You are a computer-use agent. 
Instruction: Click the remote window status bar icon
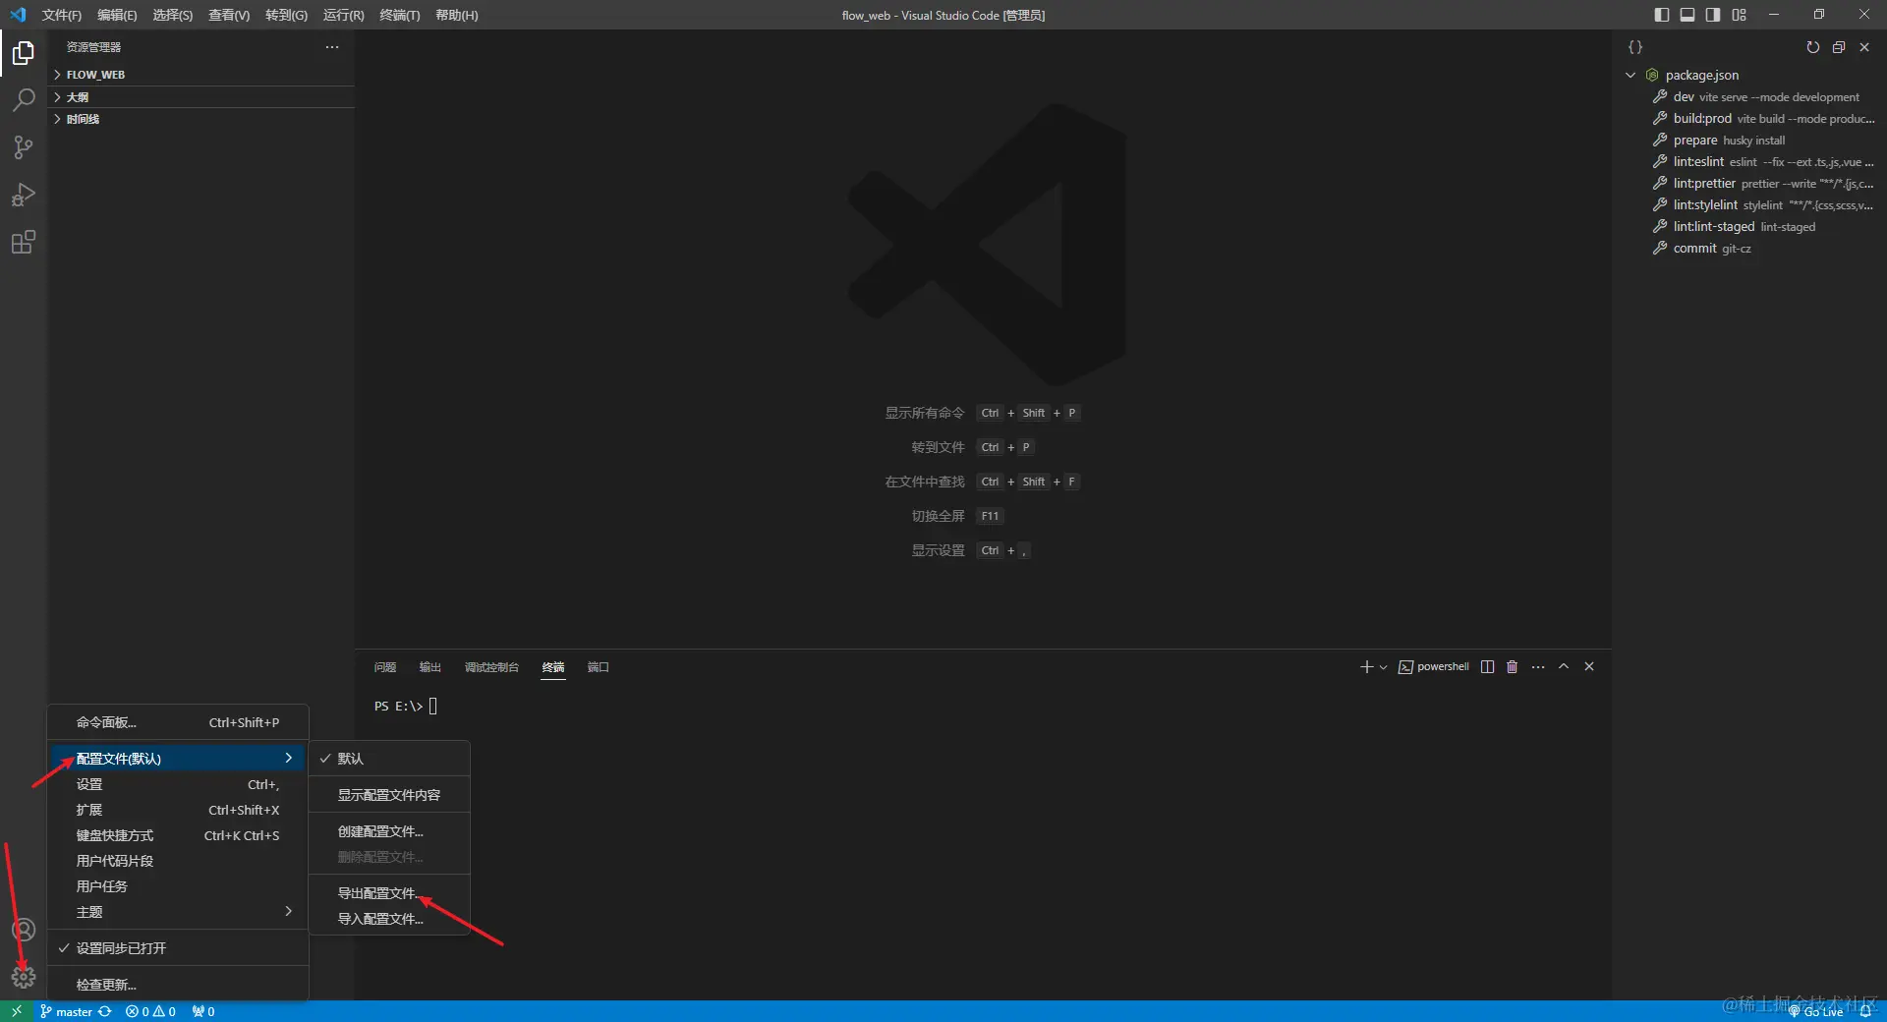tap(17, 1011)
